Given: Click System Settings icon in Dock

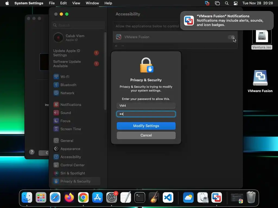Looking at the screenshot, I should coord(112,197).
